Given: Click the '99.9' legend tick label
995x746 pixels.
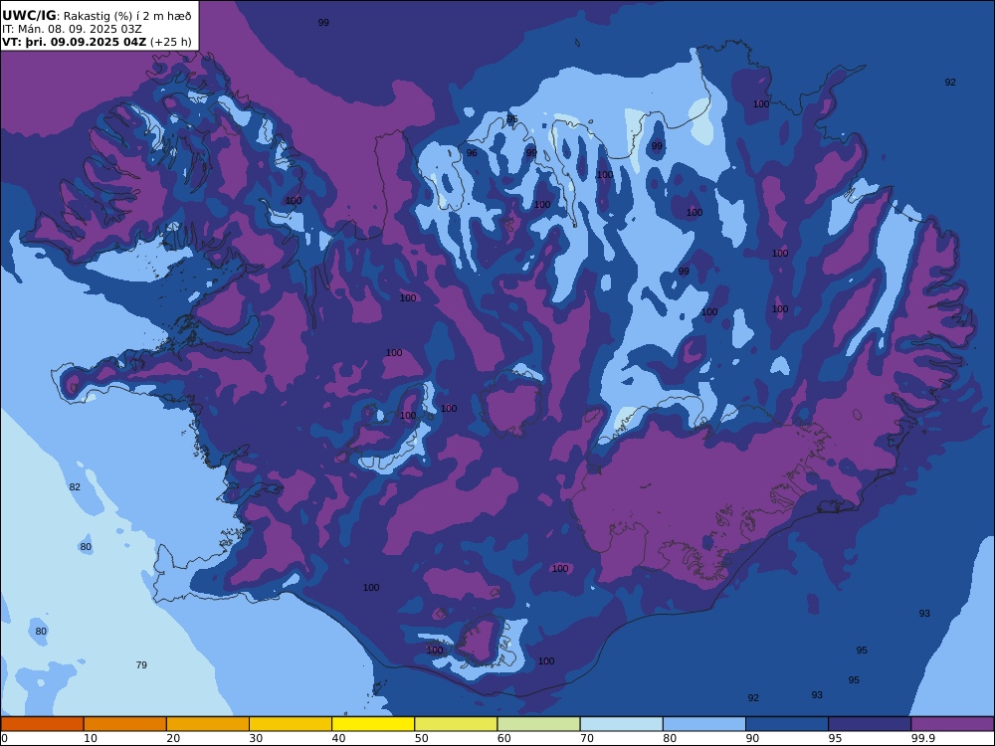Looking at the screenshot, I should [x=922, y=738].
